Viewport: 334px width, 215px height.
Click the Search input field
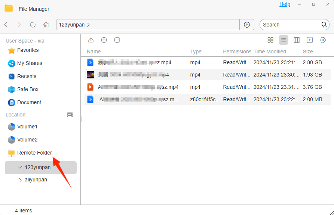(291, 25)
